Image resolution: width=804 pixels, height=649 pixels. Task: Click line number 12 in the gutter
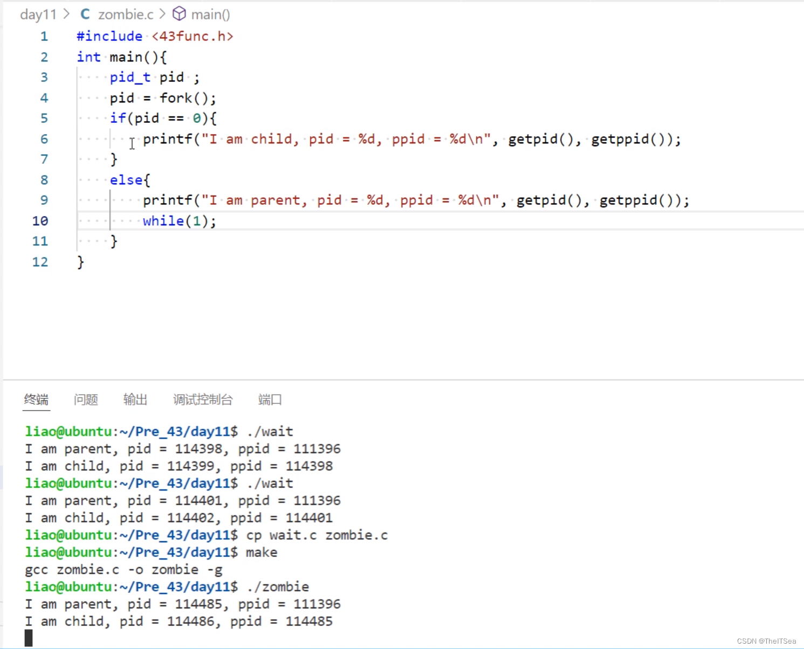40,262
